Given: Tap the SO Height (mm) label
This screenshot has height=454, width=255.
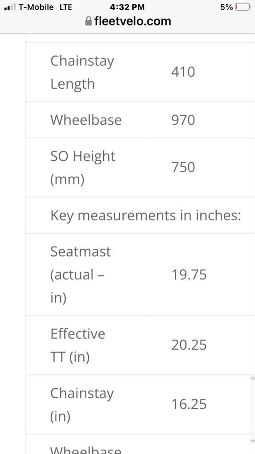Looking at the screenshot, I should (x=83, y=168).
